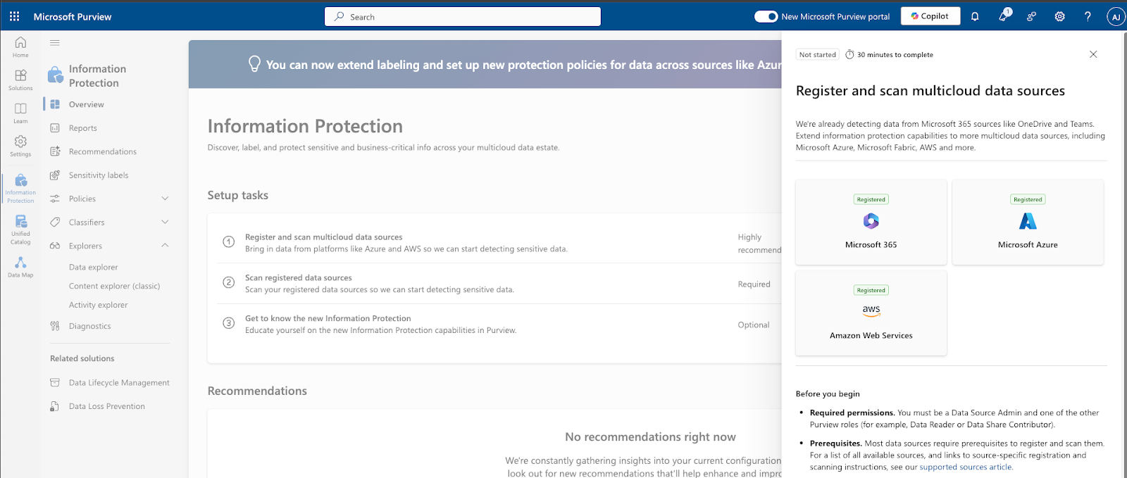Click the aws logo icon
The width and height of the screenshot is (1127, 478).
871,310
